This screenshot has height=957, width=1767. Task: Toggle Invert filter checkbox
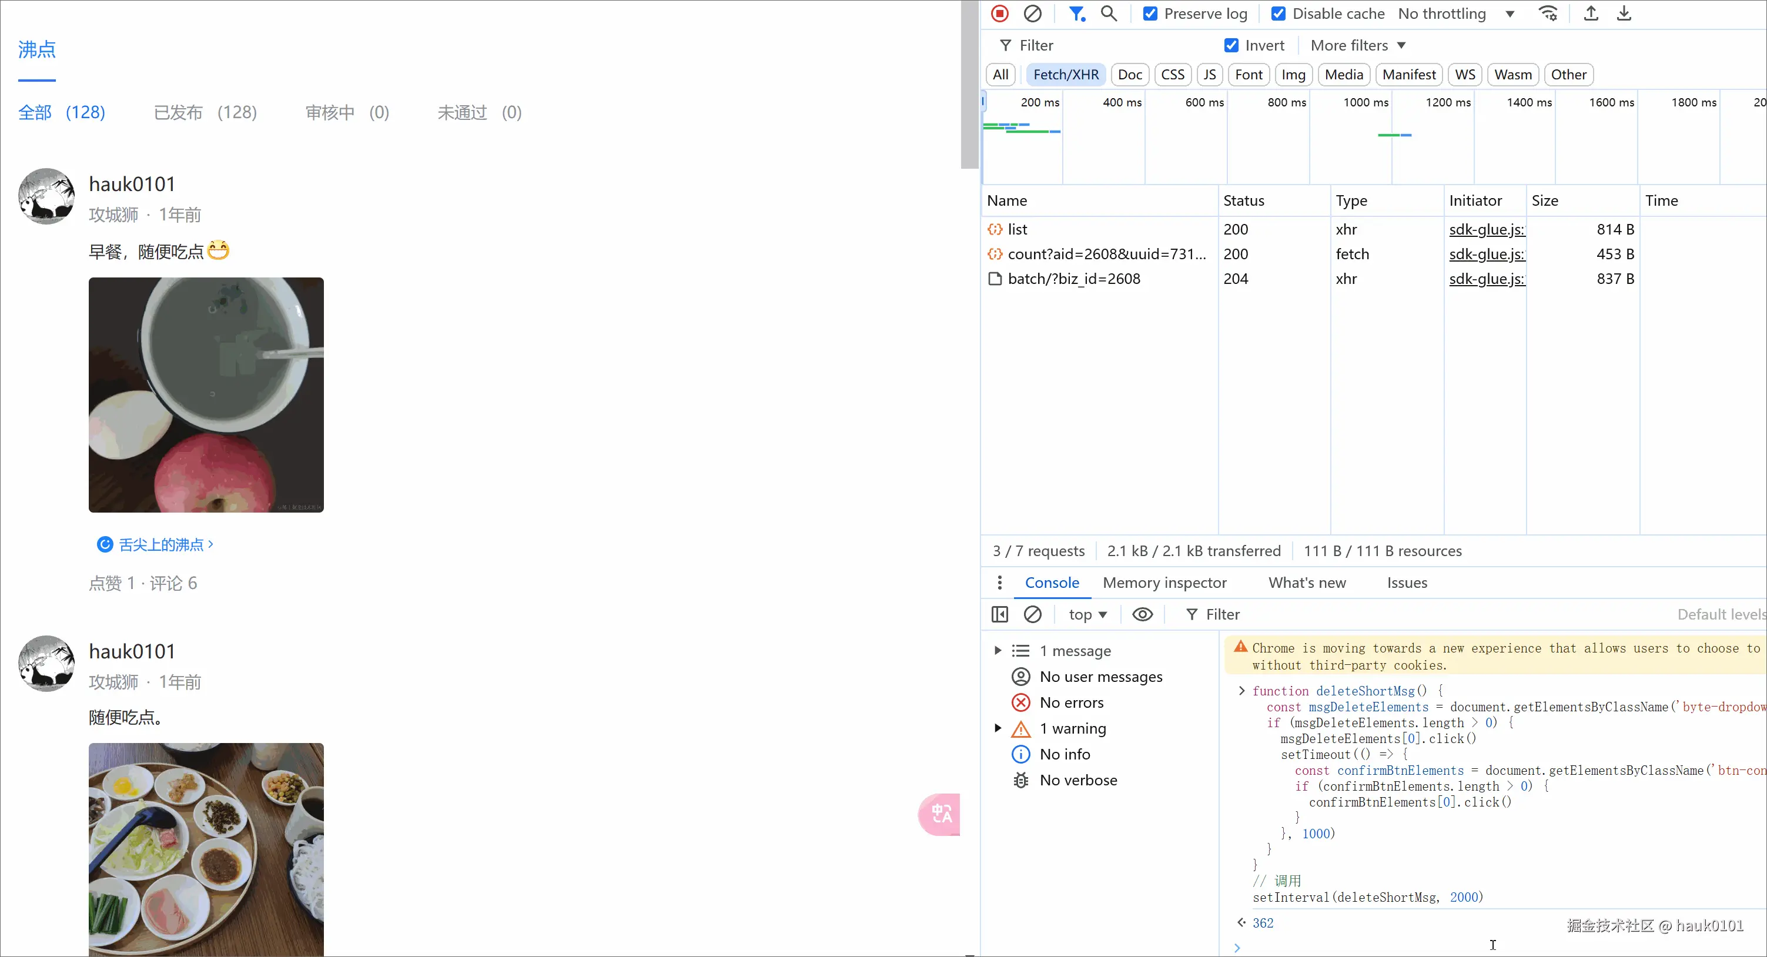tap(1231, 45)
